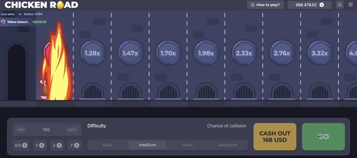This screenshot has width=357, height=158.
Task: Click the +$229.50 win amount
Action: (x=39, y=22)
